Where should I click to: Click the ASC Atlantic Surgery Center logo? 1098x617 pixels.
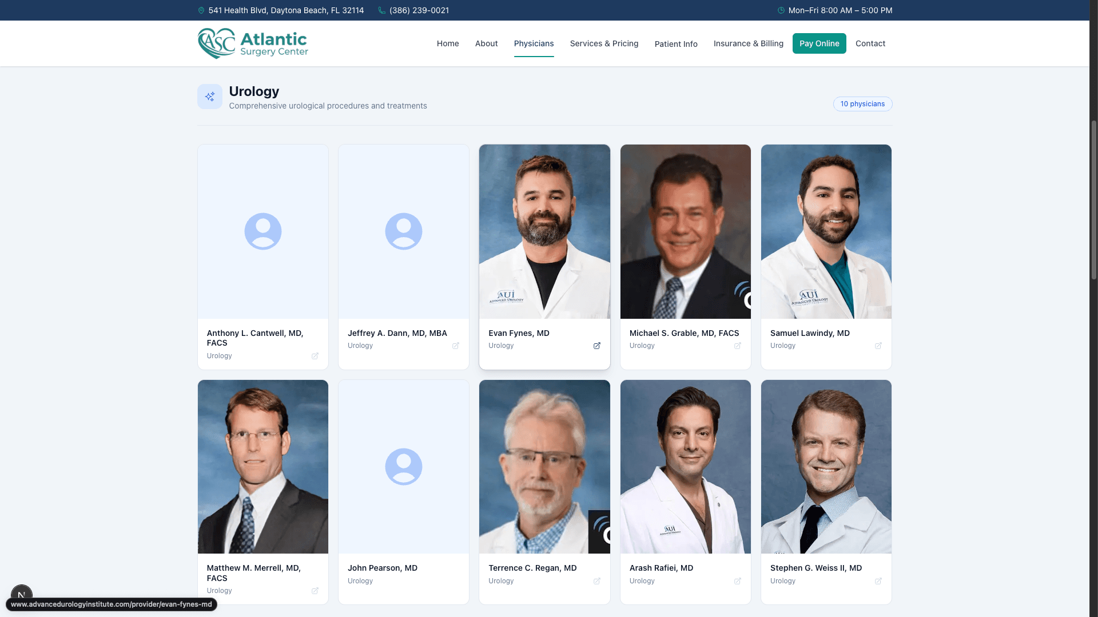coord(252,43)
